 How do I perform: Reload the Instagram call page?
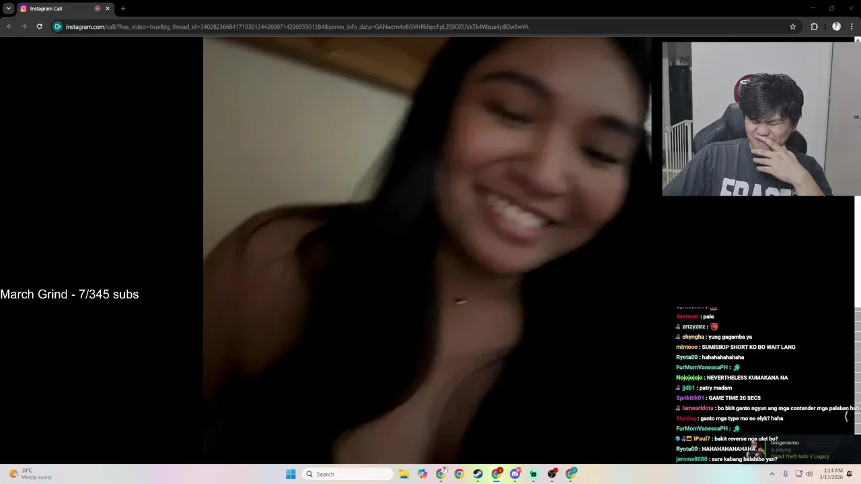click(x=40, y=27)
